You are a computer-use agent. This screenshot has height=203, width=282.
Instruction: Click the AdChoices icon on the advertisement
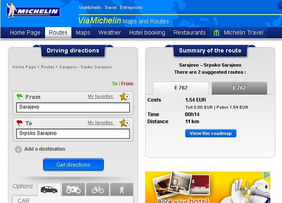(266, 175)
